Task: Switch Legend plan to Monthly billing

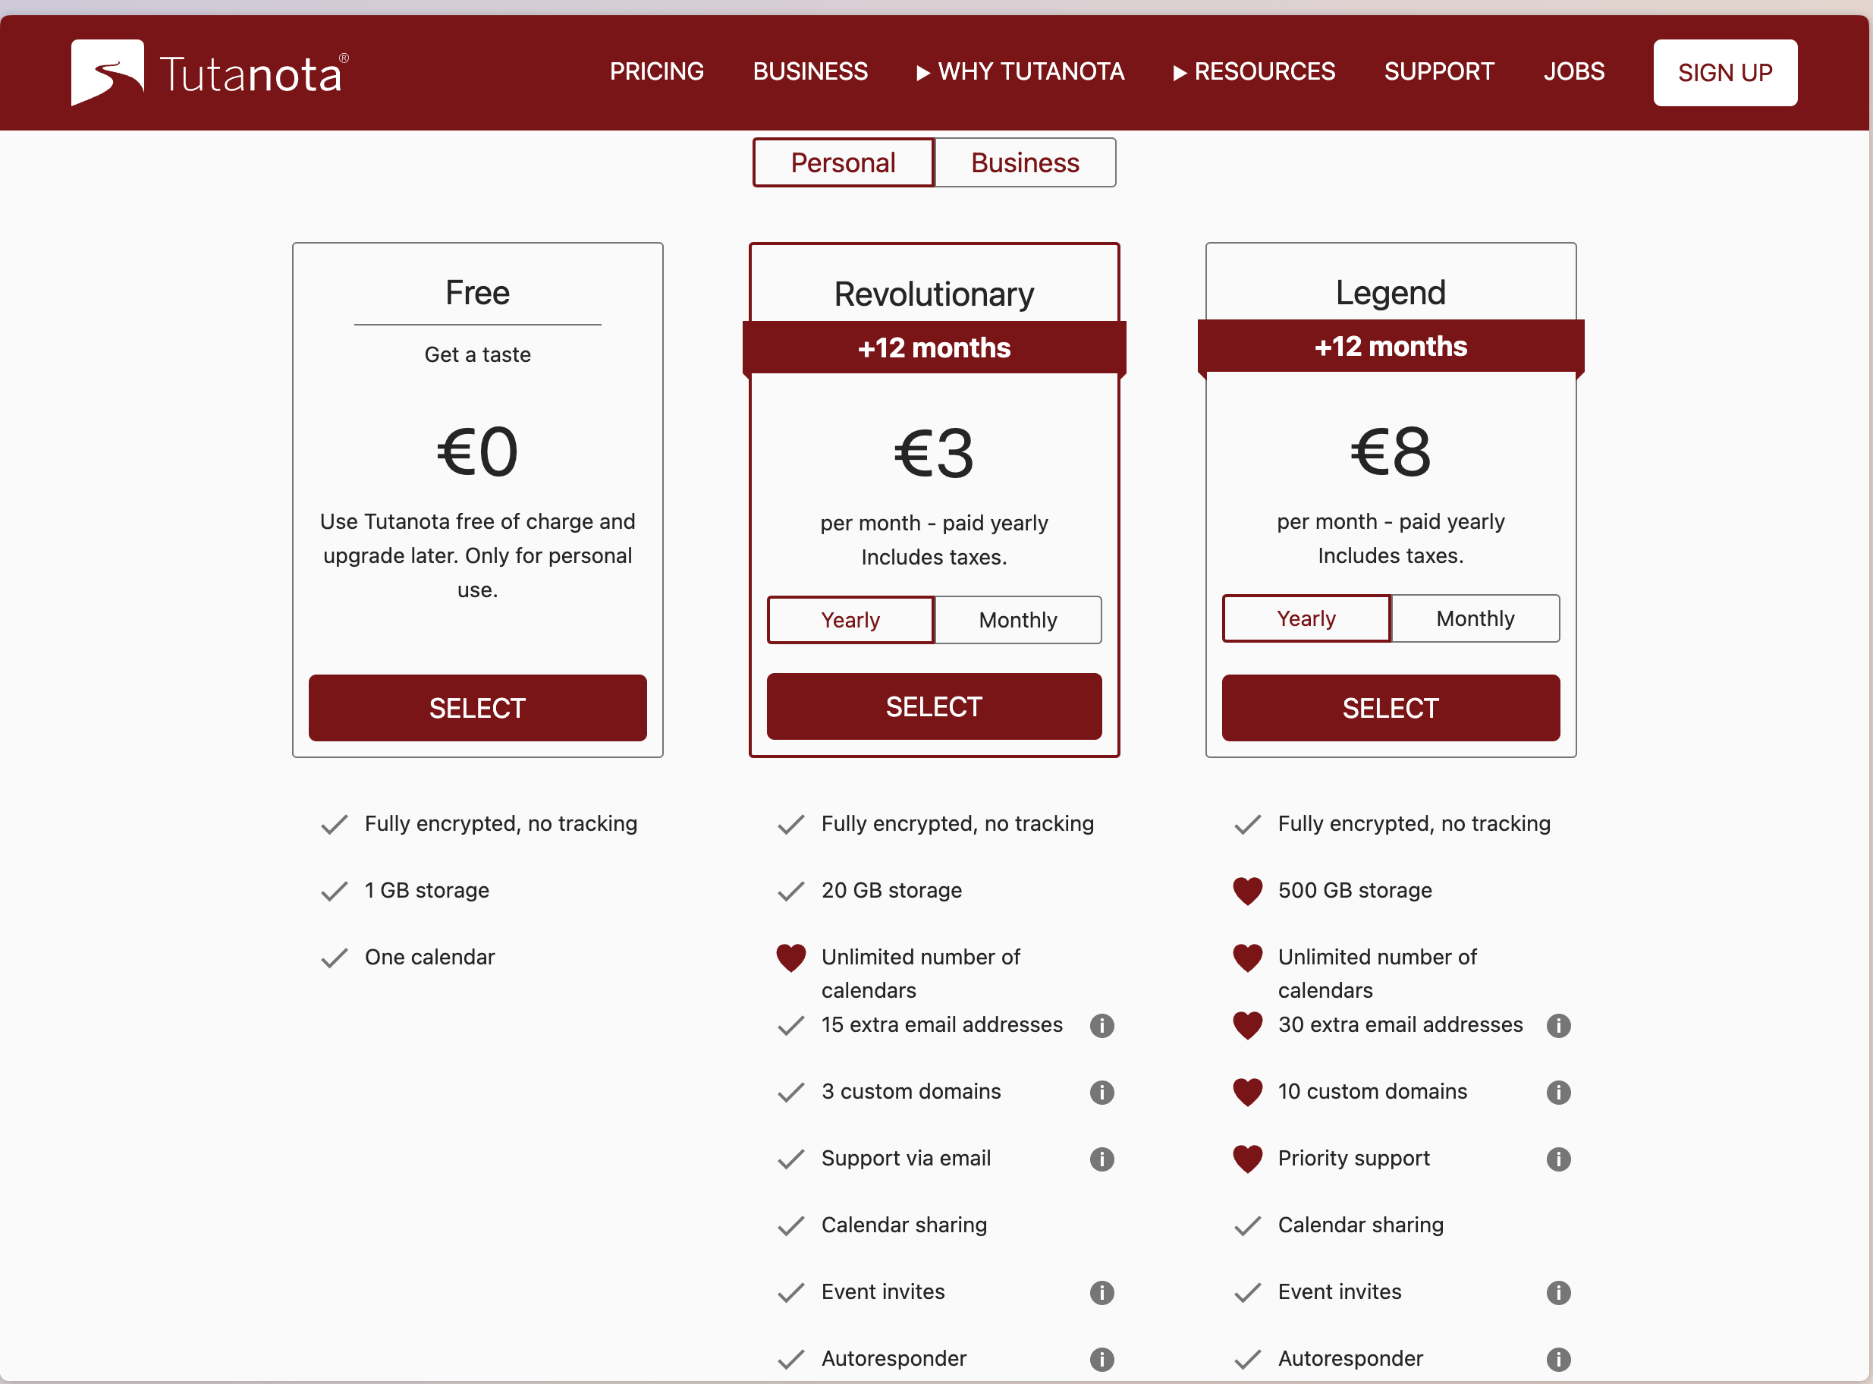Action: pyautogui.click(x=1475, y=618)
